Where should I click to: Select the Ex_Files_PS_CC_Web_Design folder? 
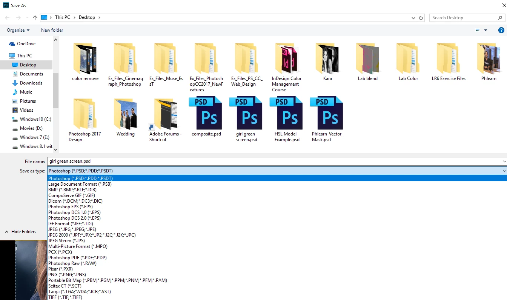pyautogui.click(x=247, y=65)
